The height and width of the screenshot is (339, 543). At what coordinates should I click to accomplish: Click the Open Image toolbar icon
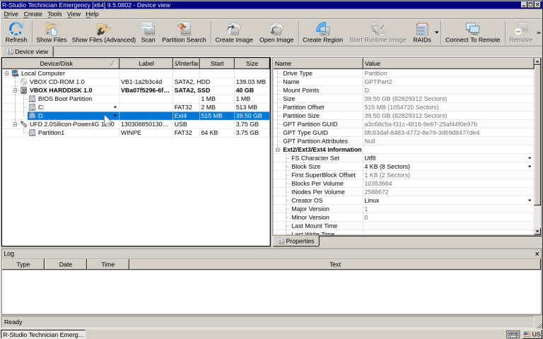tap(276, 32)
